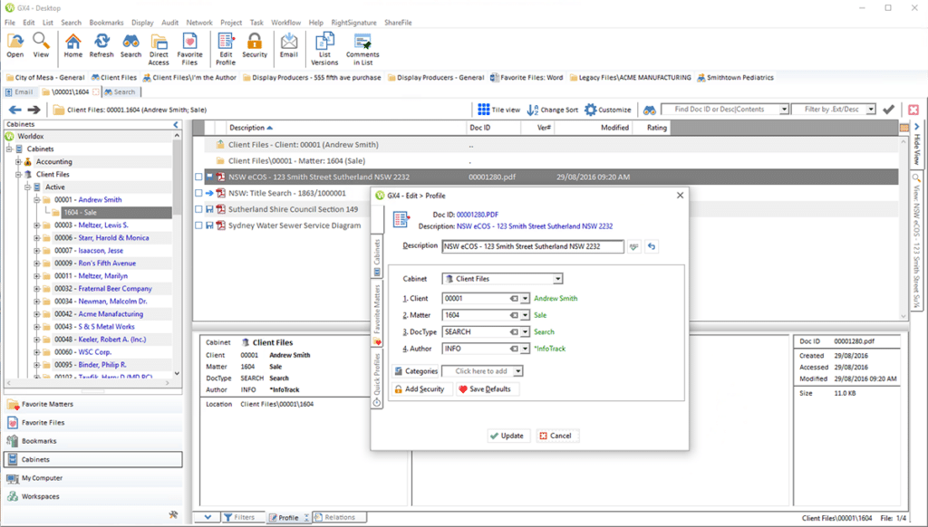Image resolution: width=928 pixels, height=527 pixels.
Task: Click into the Description text field
Action: (532, 246)
